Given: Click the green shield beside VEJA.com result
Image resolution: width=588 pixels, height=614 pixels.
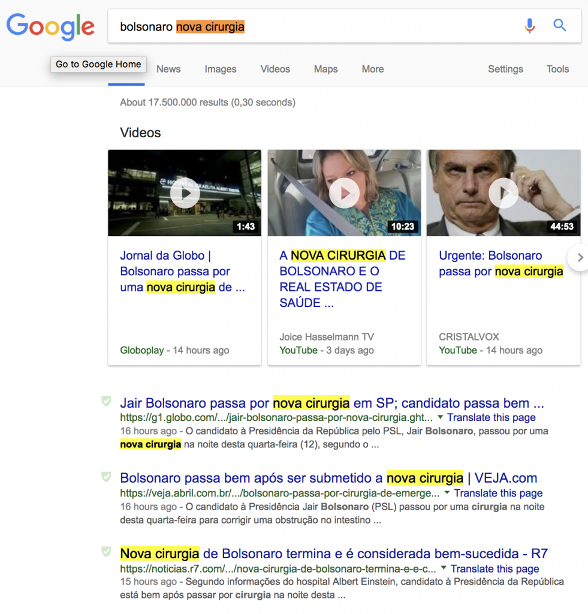Looking at the screenshot, I should [x=106, y=477].
